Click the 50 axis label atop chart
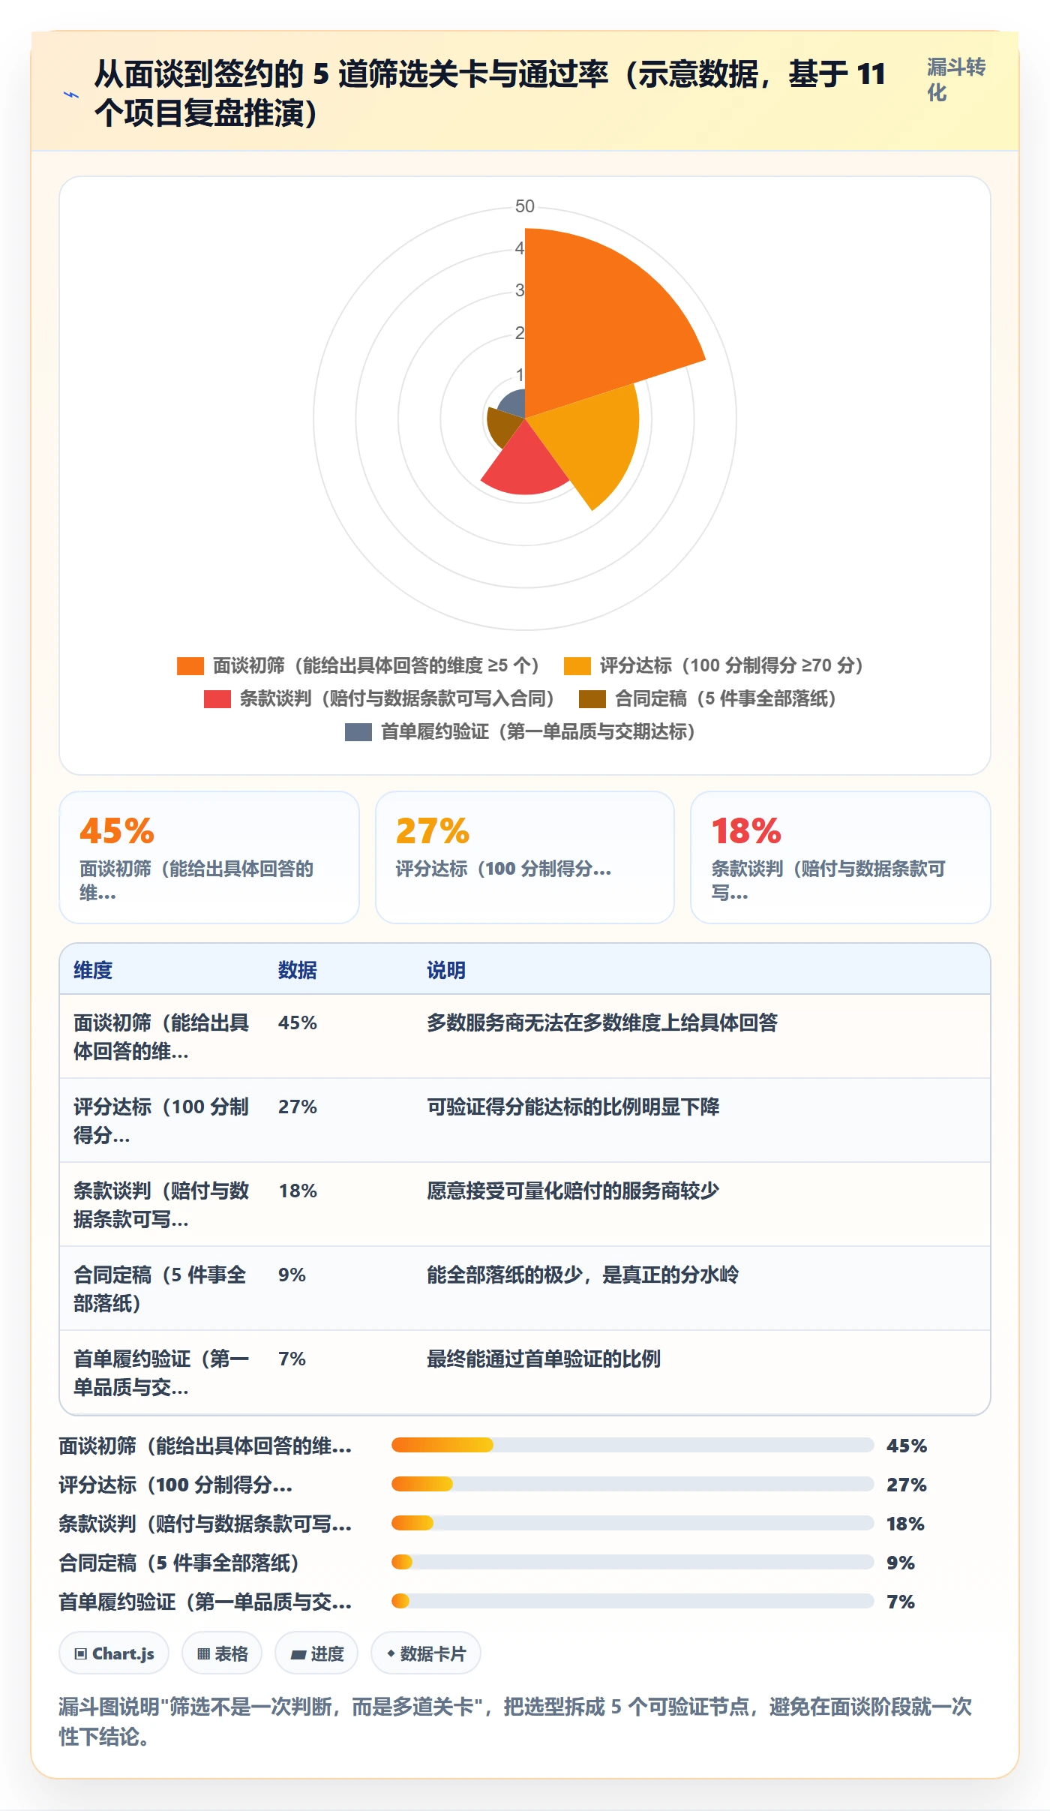Image resolution: width=1050 pixels, height=1811 pixels. click(x=525, y=206)
